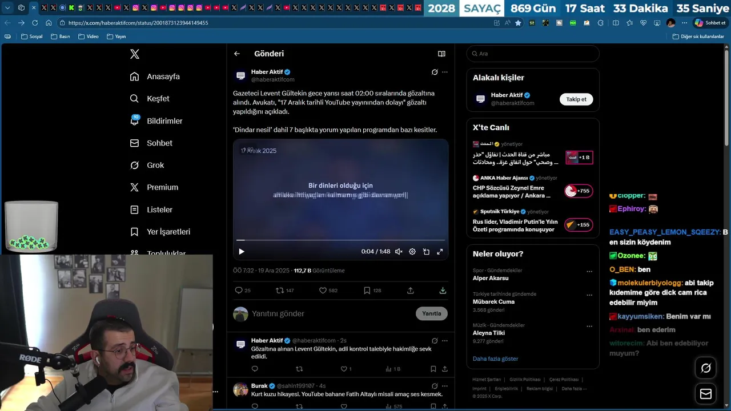Image resolution: width=731 pixels, height=411 pixels.
Task: Open Mübarek Cuma trend
Action: tap(493, 301)
